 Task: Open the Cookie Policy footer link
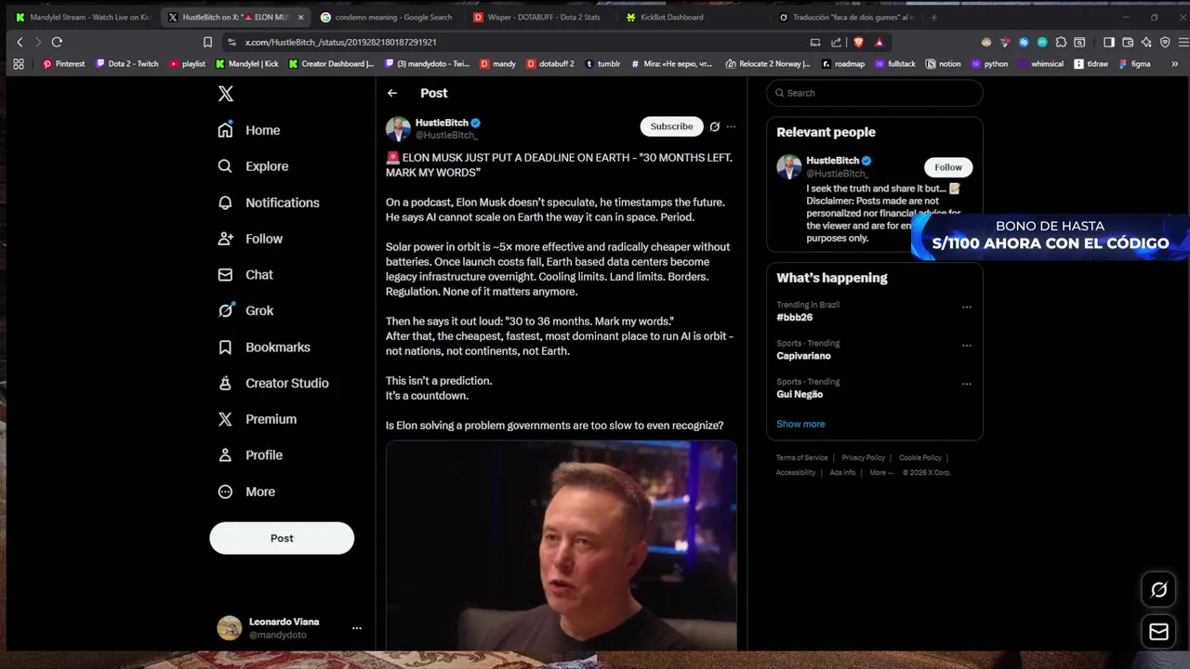pyautogui.click(x=919, y=458)
